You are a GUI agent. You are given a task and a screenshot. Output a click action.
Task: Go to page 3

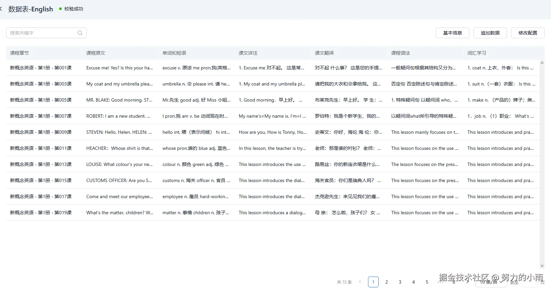(x=400, y=282)
